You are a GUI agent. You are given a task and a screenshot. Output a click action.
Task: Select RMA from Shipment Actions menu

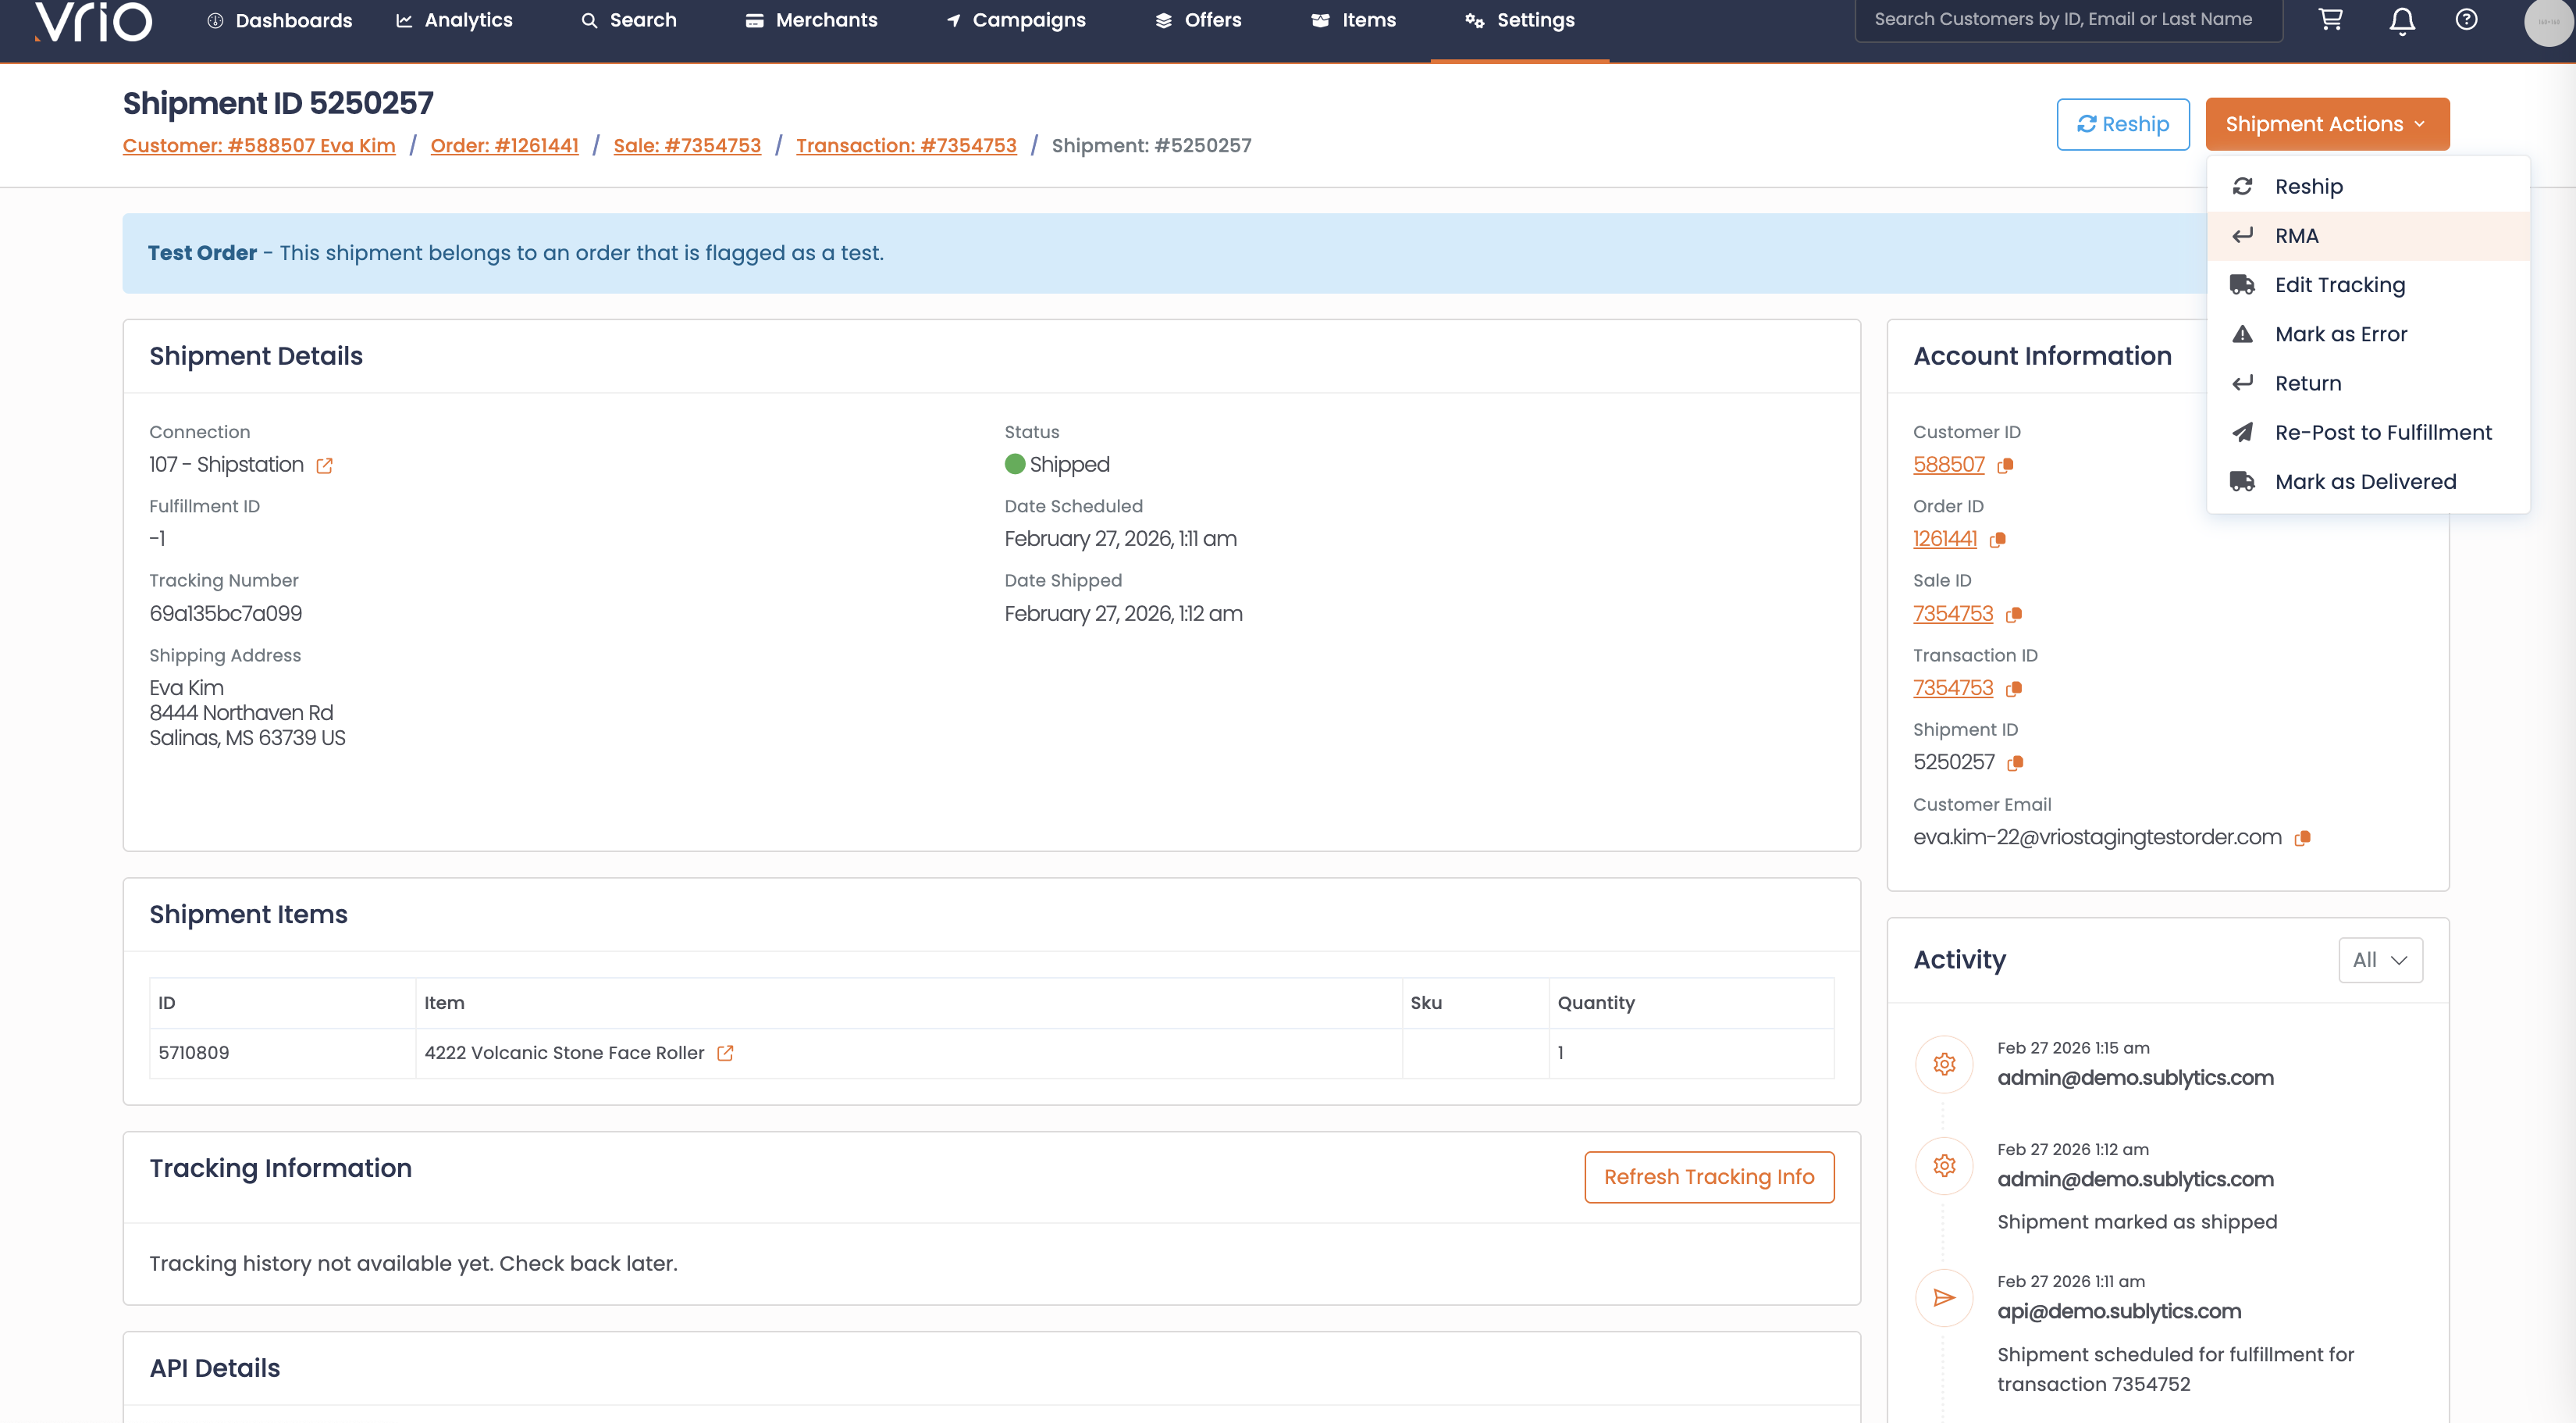(2296, 236)
